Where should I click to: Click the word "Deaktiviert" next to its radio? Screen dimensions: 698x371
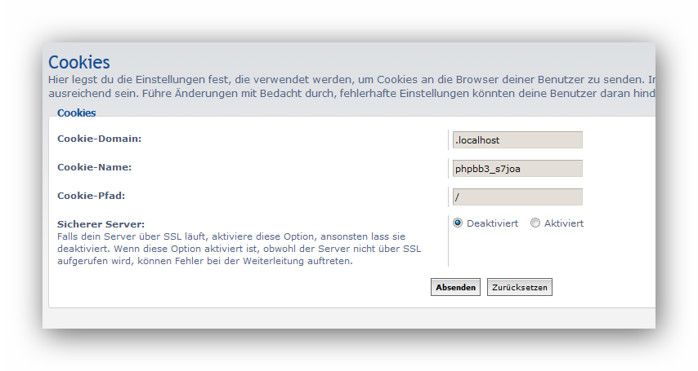pyautogui.click(x=492, y=223)
